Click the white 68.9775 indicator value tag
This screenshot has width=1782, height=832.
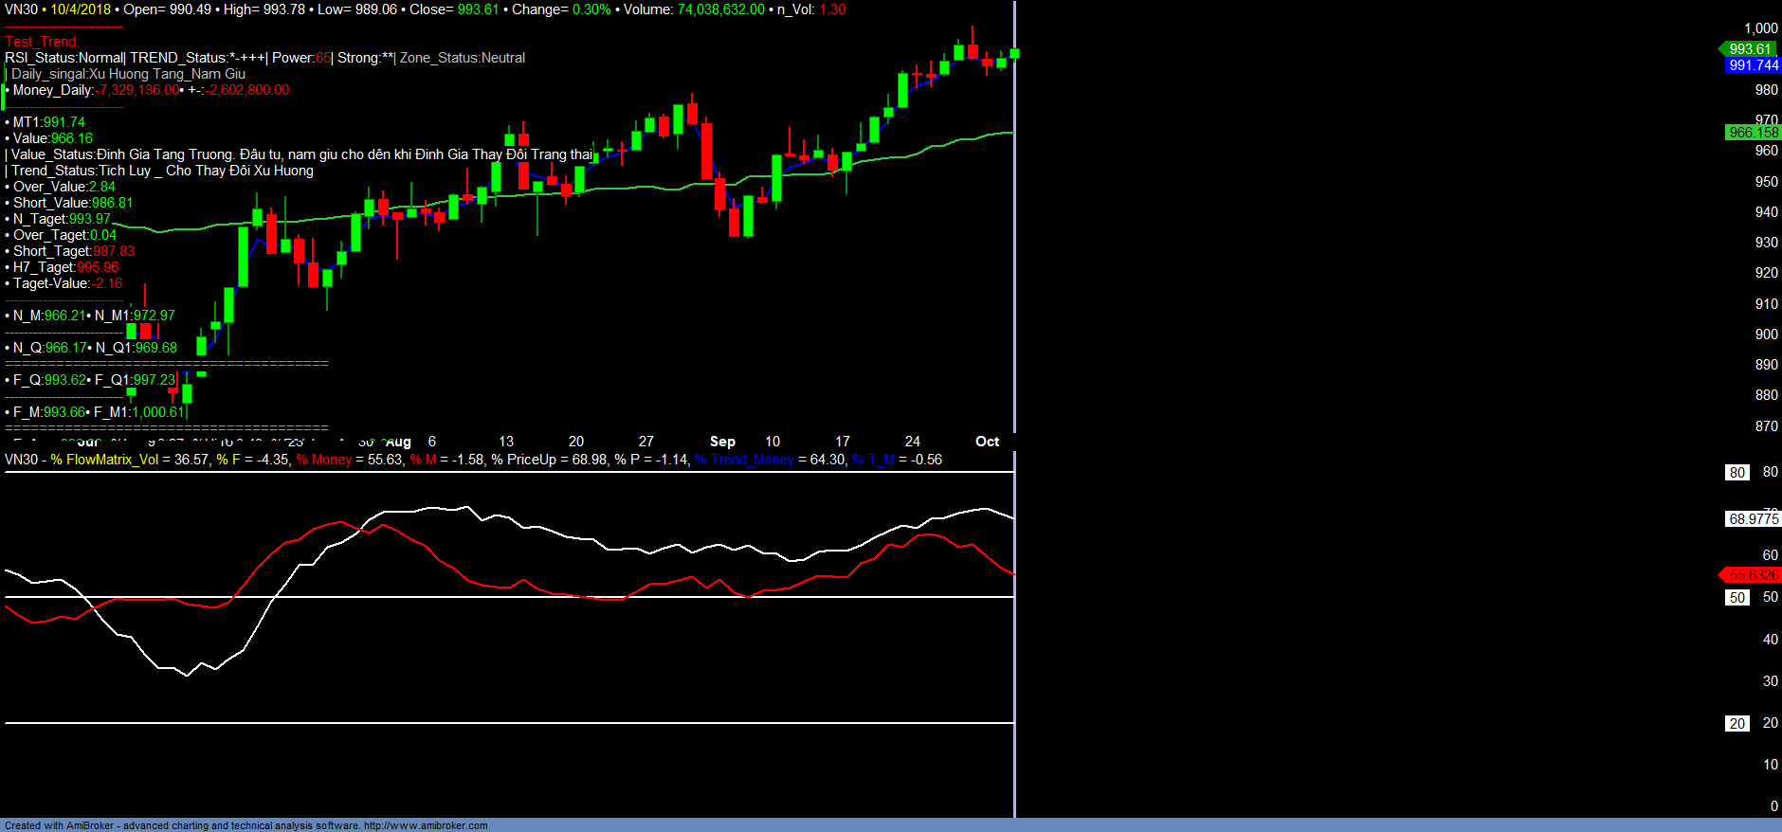click(1753, 519)
